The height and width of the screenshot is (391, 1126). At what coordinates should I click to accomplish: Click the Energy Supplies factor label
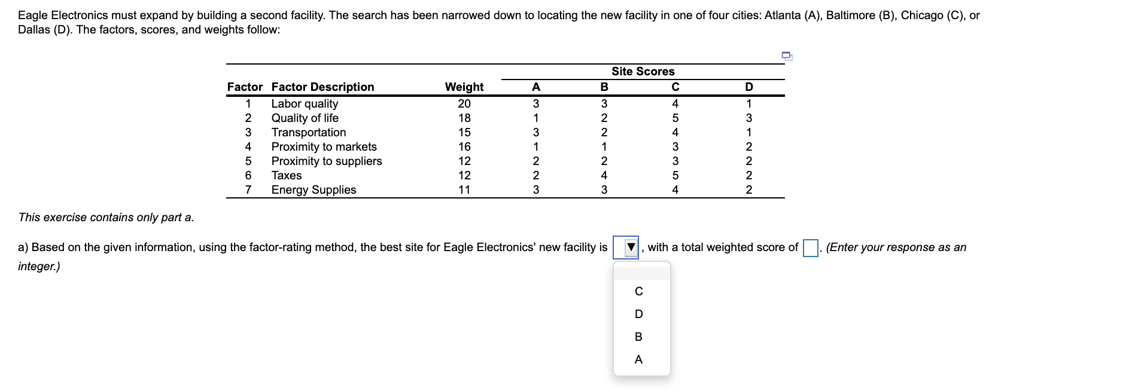[x=313, y=190]
